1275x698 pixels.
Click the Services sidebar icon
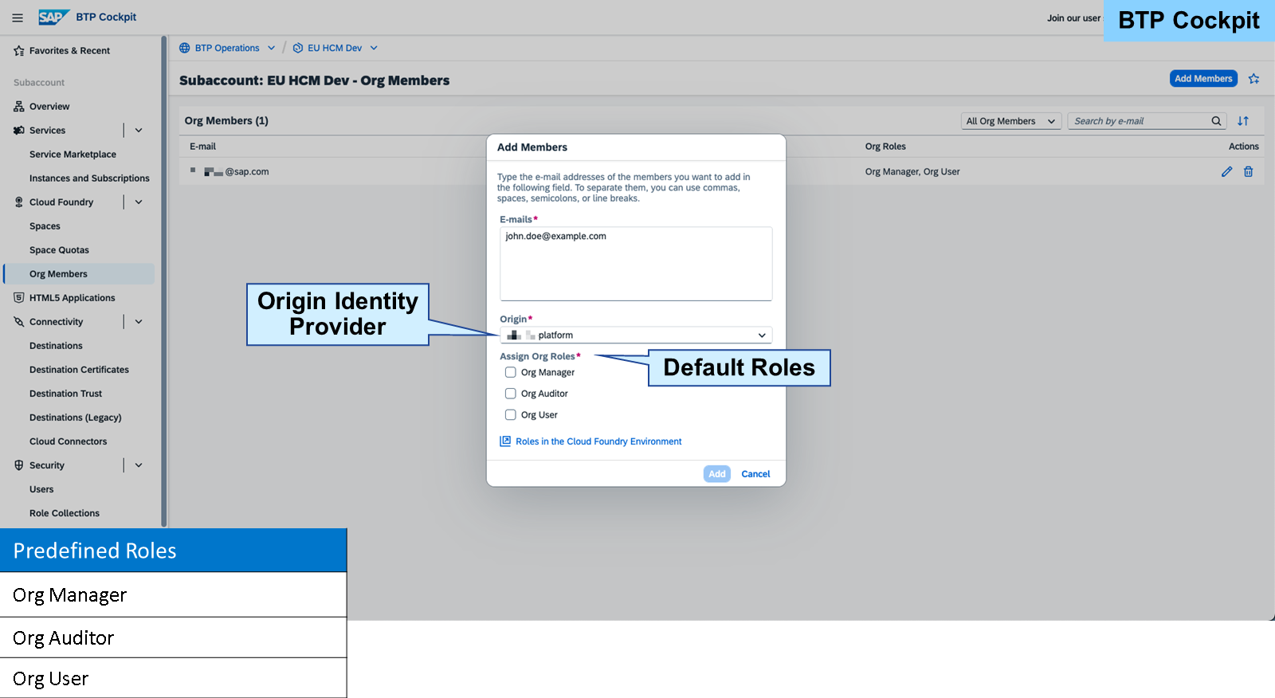click(19, 130)
